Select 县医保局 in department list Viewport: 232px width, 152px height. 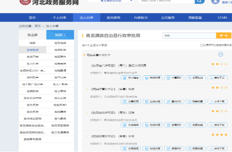pyautogui.click(x=60, y=43)
